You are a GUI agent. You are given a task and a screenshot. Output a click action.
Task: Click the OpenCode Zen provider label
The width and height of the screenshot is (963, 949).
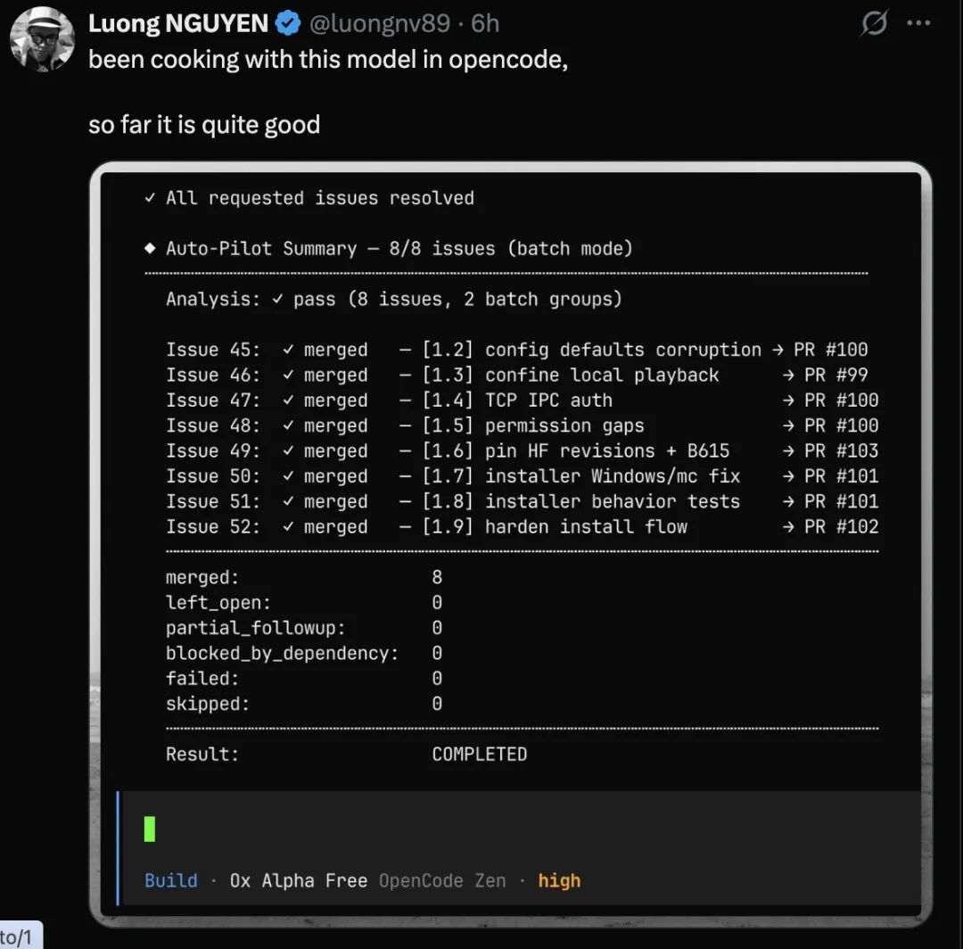click(442, 881)
